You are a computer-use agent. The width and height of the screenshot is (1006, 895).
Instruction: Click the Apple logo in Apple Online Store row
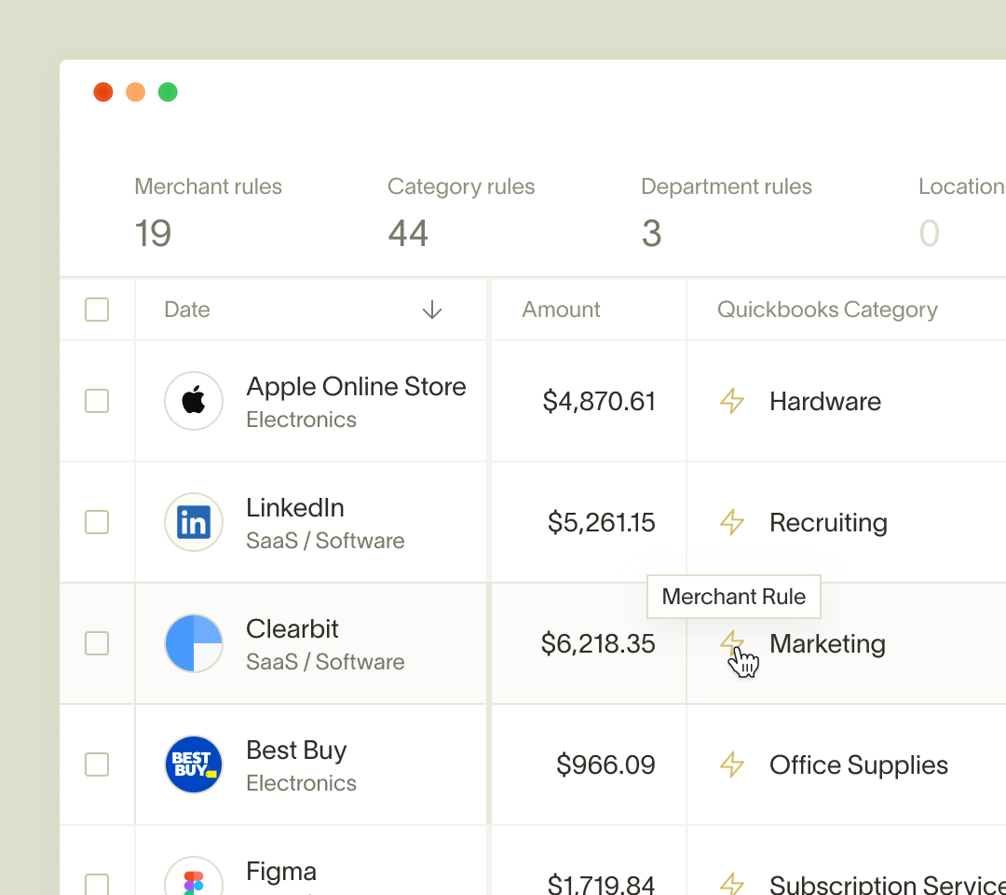coord(194,401)
